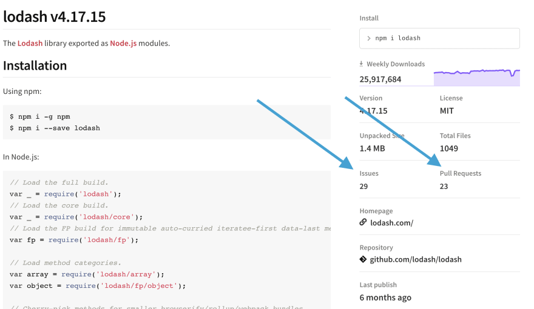Click the require('lodash/core') code line
The width and height of the screenshot is (534, 309).
point(76,217)
